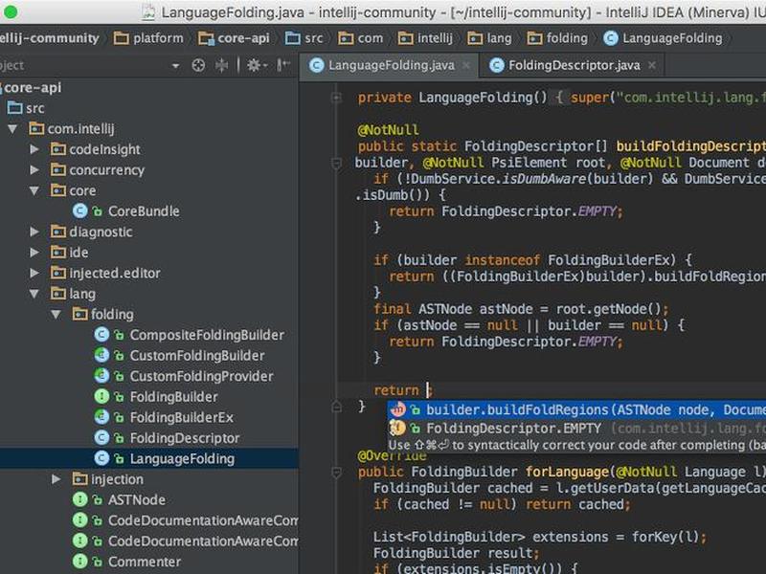Screen dimensions: 766x574
Task: Collapse the core package
Action: coord(34,190)
